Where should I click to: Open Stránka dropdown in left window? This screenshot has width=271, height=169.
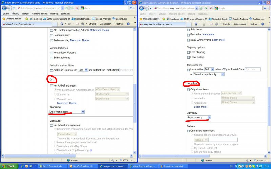click(x=93, y=24)
